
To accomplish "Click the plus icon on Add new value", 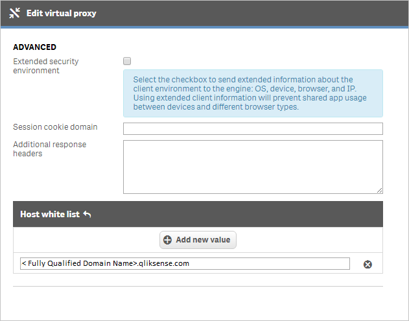I will pyautogui.click(x=167, y=240).
